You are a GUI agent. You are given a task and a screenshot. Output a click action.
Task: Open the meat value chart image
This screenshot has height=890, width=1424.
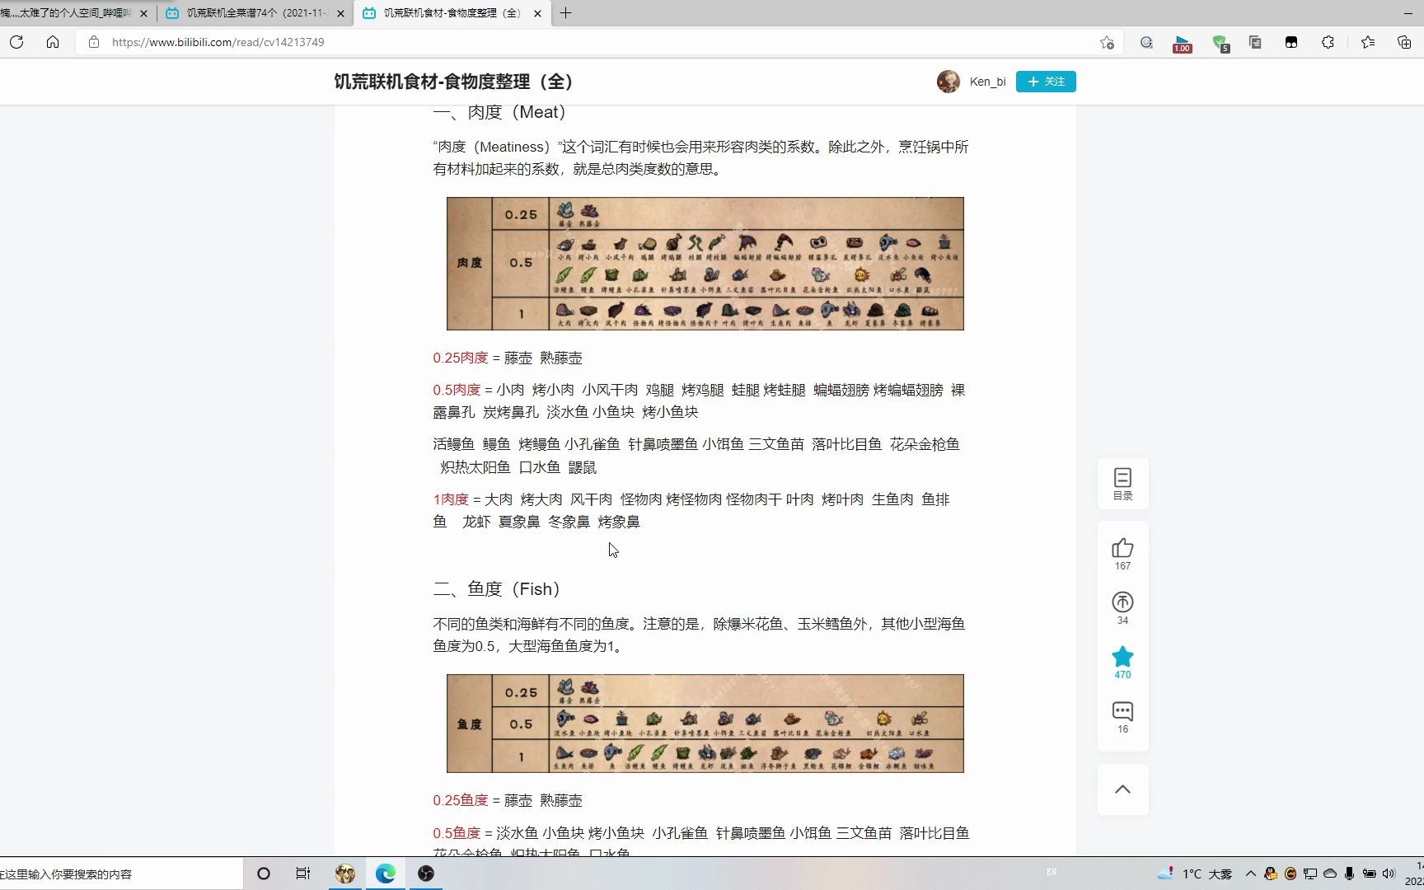point(705,264)
